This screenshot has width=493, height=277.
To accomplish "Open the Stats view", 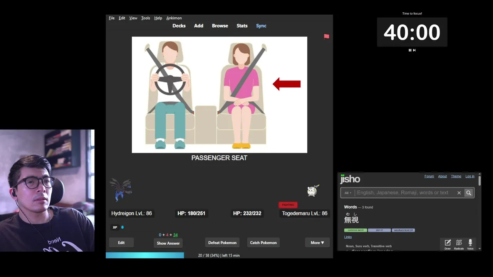I will [242, 26].
